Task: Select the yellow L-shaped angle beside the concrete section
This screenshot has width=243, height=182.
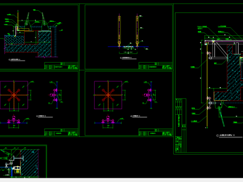Action: (16, 30)
